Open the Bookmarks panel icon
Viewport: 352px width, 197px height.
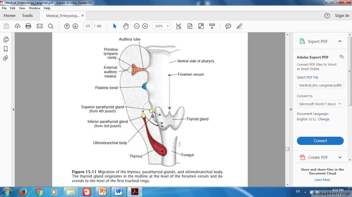pos(6,49)
